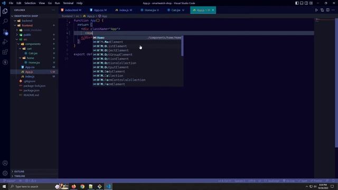Open Explorer Views and More Actions ellipsis

53,10
